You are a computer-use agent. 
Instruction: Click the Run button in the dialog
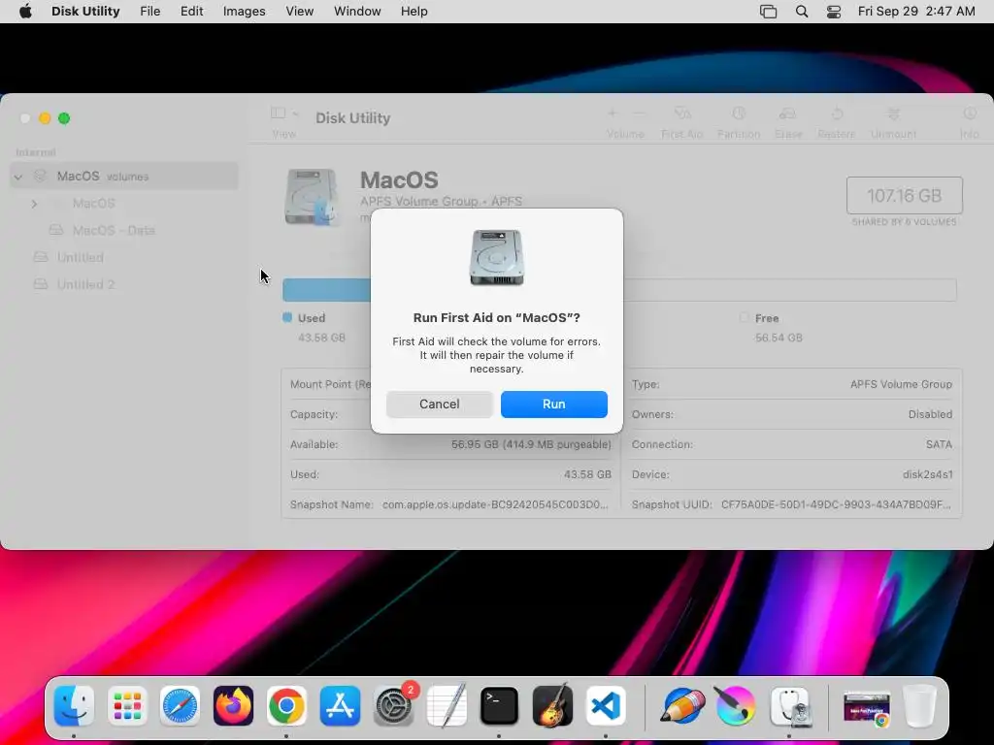[x=553, y=405]
